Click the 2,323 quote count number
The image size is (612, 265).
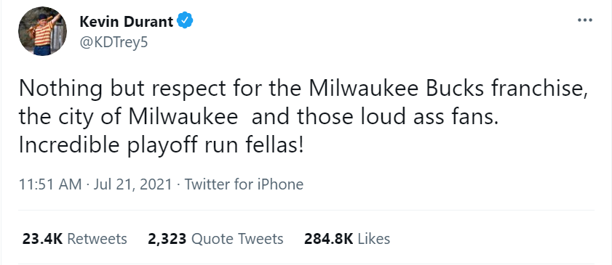[167, 239]
